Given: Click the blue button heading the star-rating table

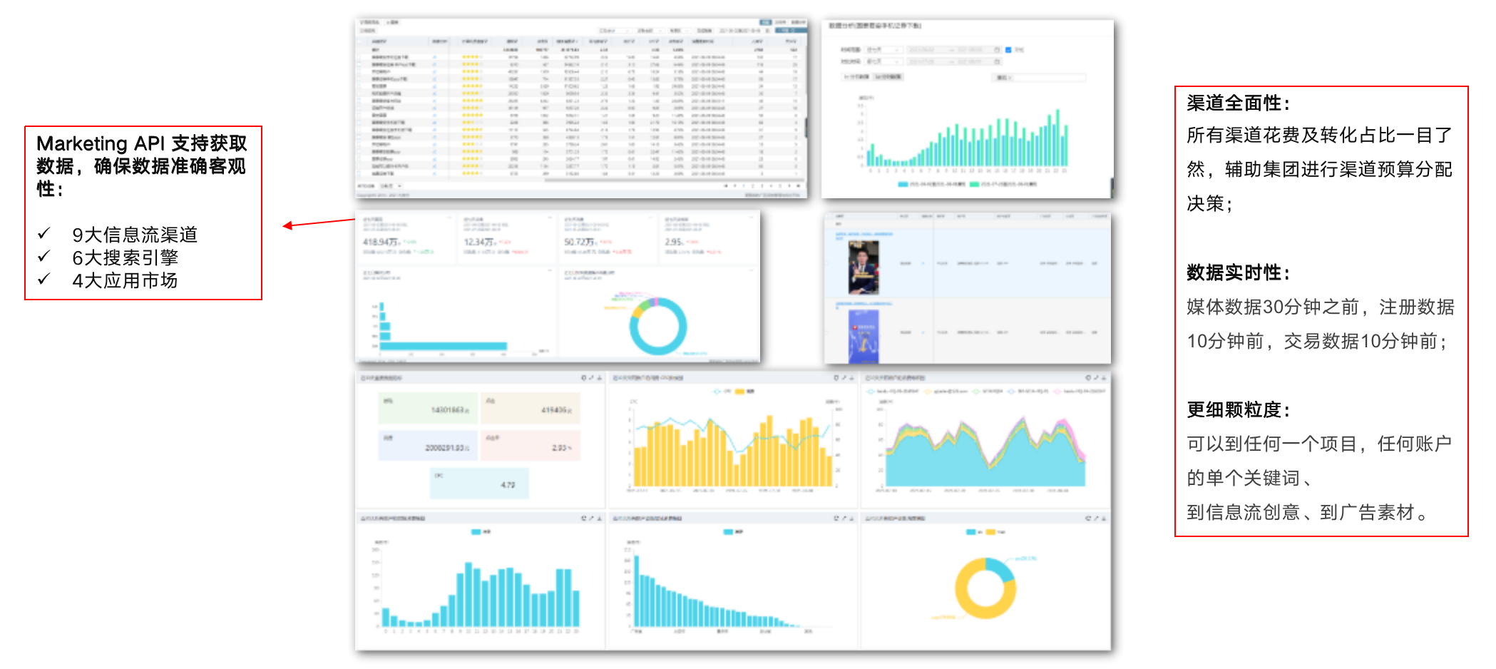Looking at the screenshot, I should [765, 22].
